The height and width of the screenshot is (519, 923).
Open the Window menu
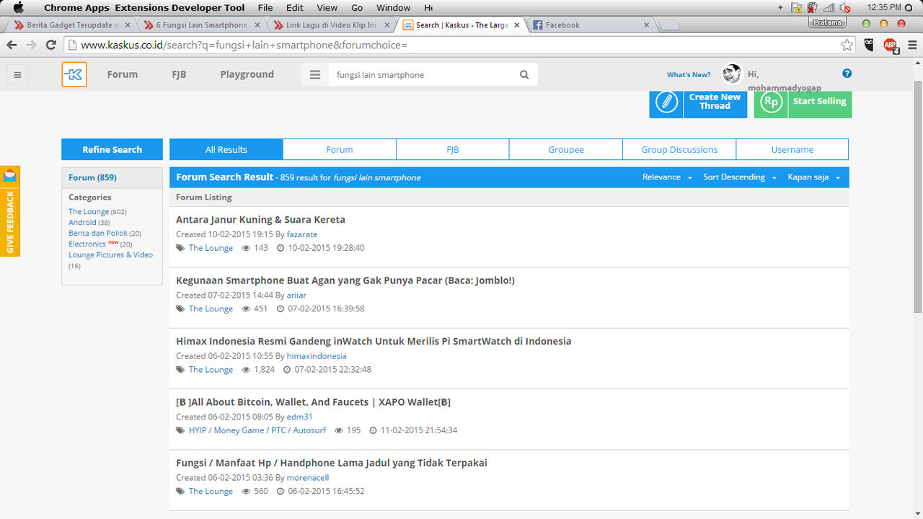pos(393,8)
